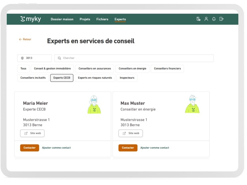
Task: Toggle 'Experts CECB' filter chip
Action: coord(62,78)
